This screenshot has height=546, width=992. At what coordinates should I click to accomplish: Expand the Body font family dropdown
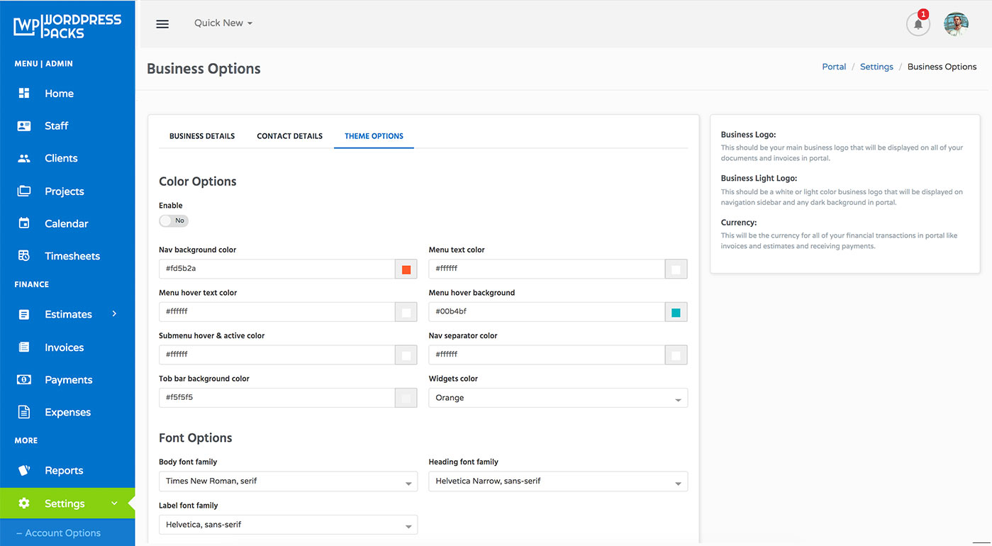pos(288,481)
